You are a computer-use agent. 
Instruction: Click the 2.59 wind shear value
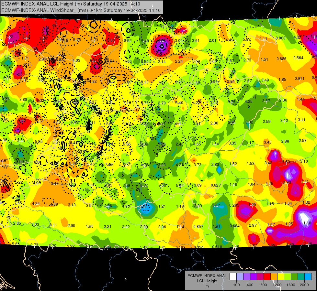click(x=267, y=121)
